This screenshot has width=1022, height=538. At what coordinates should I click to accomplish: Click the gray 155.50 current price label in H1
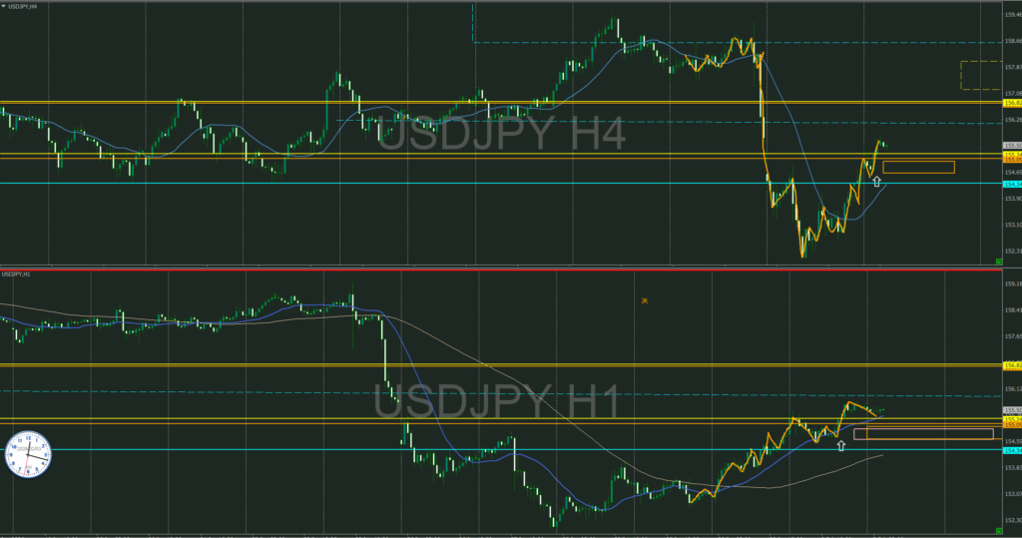(1012, 410)
